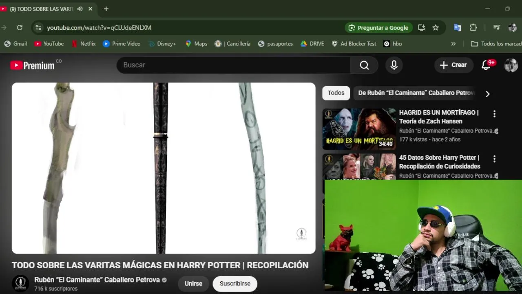Open media controls icon in toolbar
Screen dimensions: 522x294
click(x=497, y=27)
